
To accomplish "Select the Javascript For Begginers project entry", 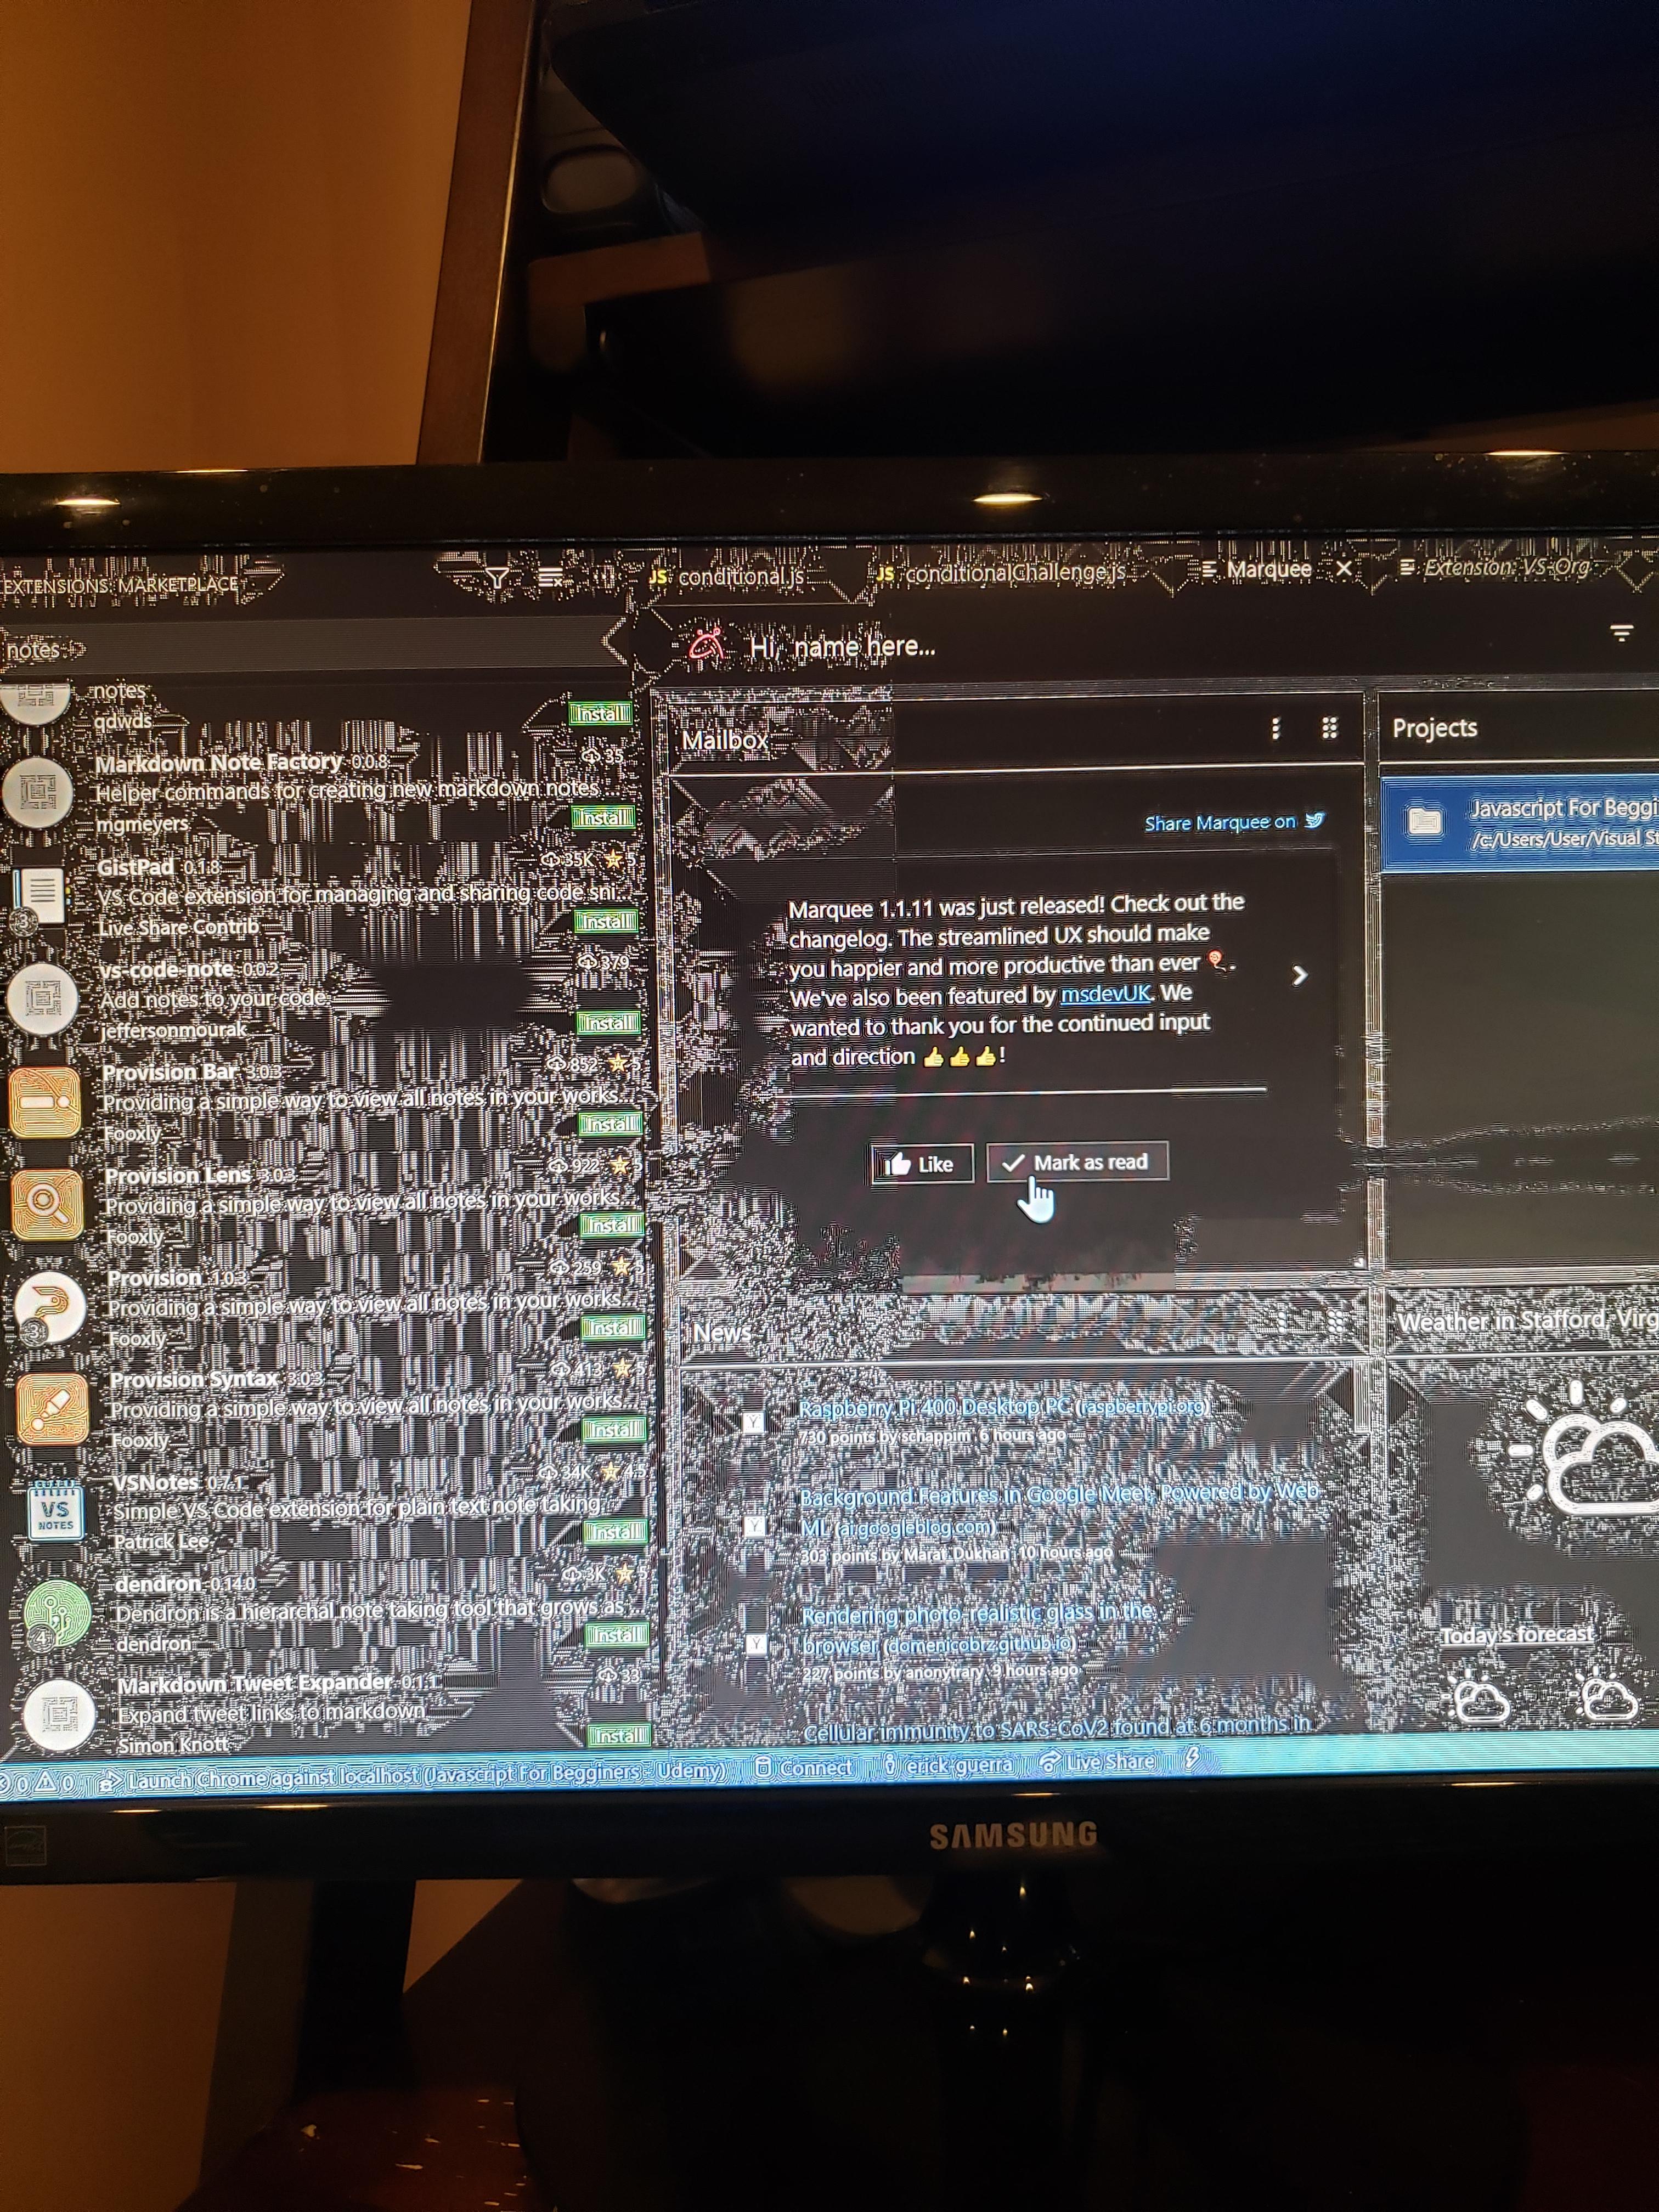I will 1520,822.
